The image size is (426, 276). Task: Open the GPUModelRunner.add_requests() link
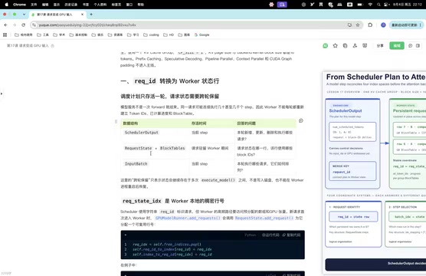click(188, 218)
